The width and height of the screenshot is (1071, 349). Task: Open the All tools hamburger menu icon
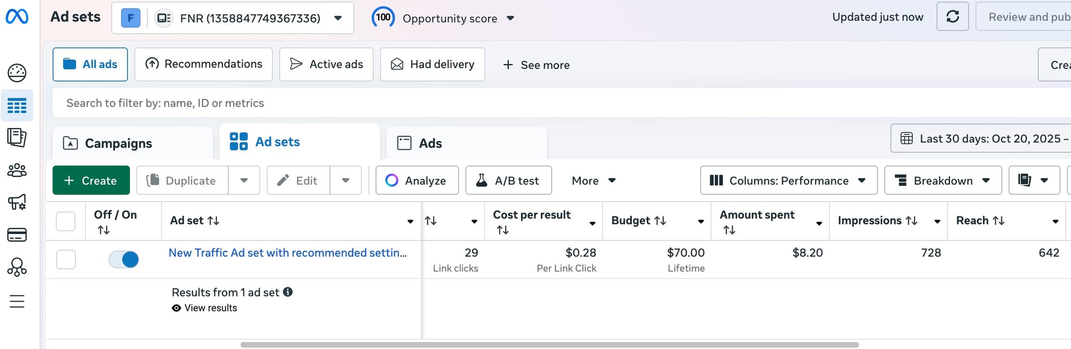tap(17, 301)
